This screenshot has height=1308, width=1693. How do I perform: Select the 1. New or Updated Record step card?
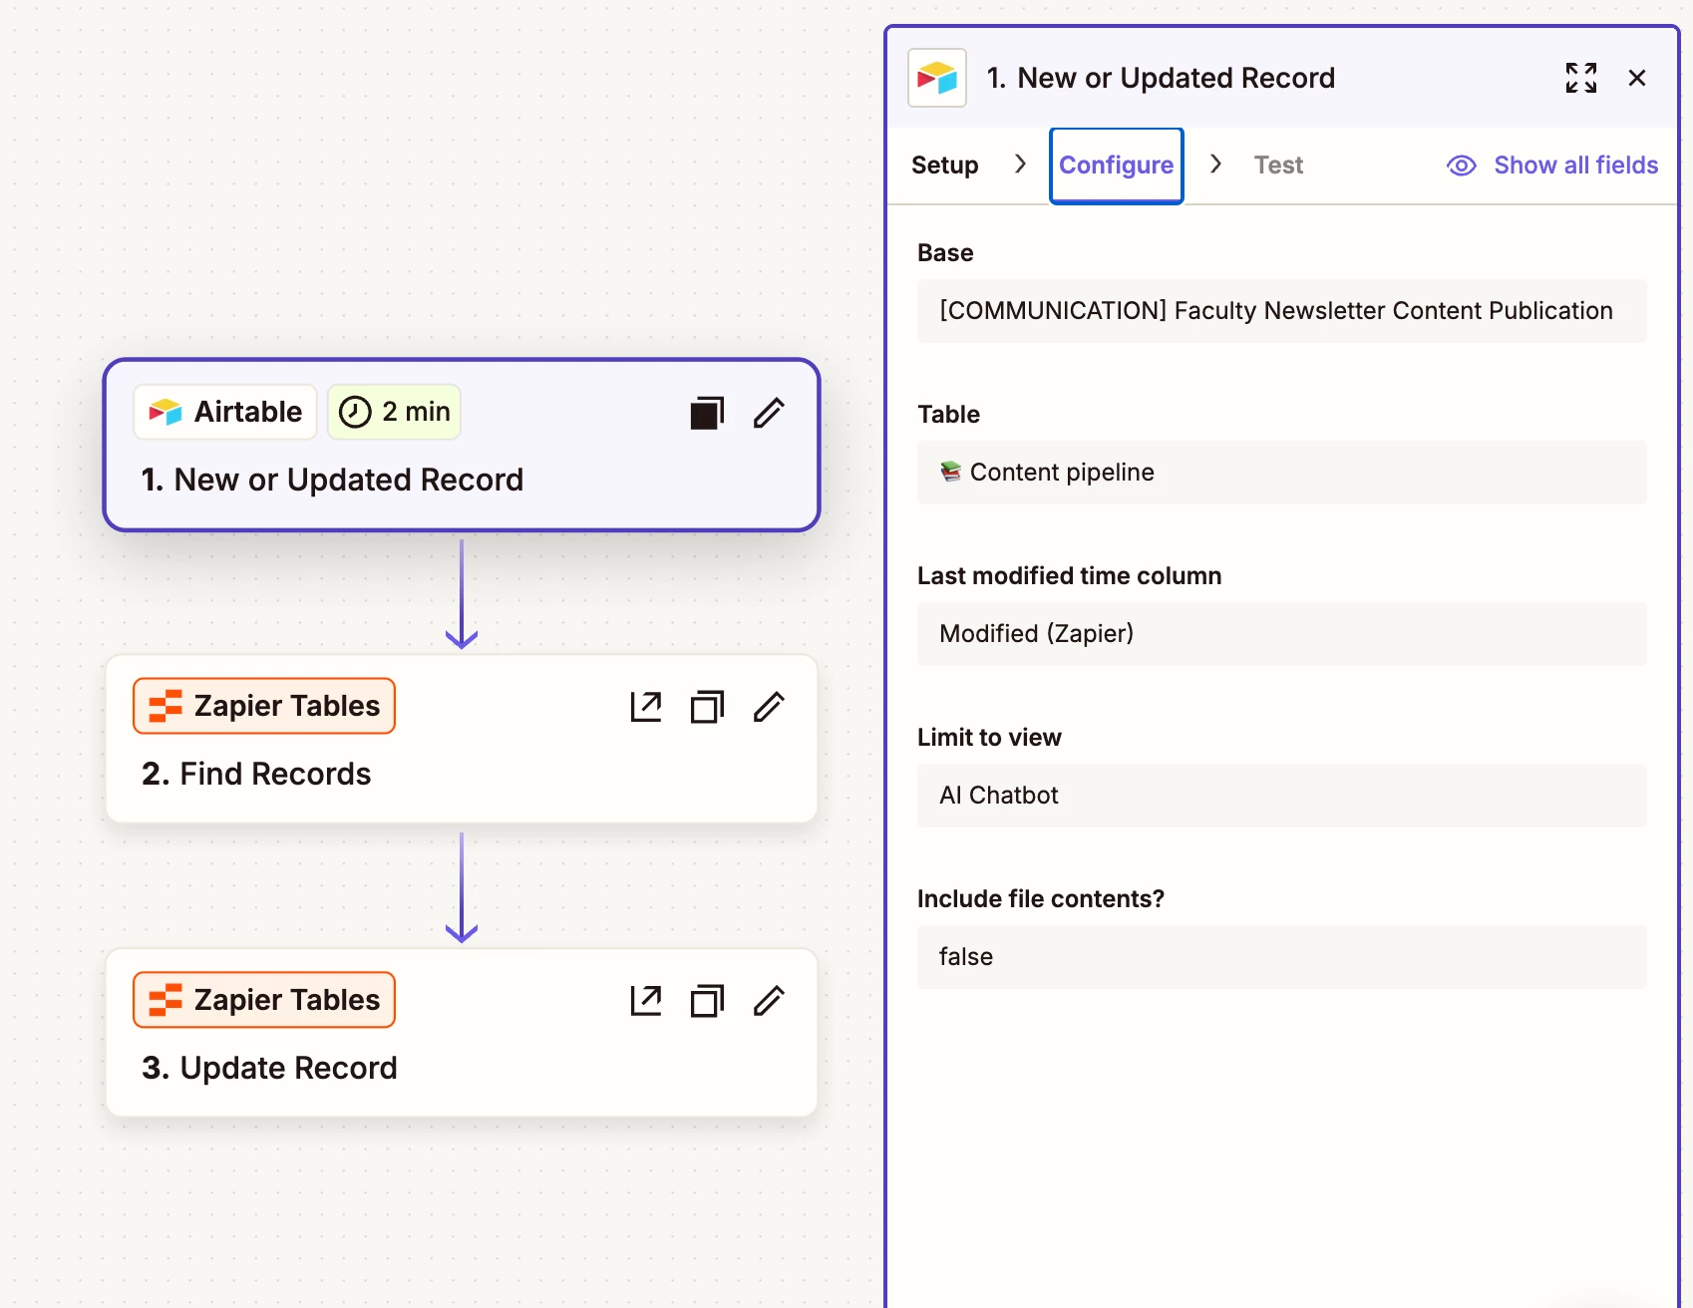coord(462,445)
